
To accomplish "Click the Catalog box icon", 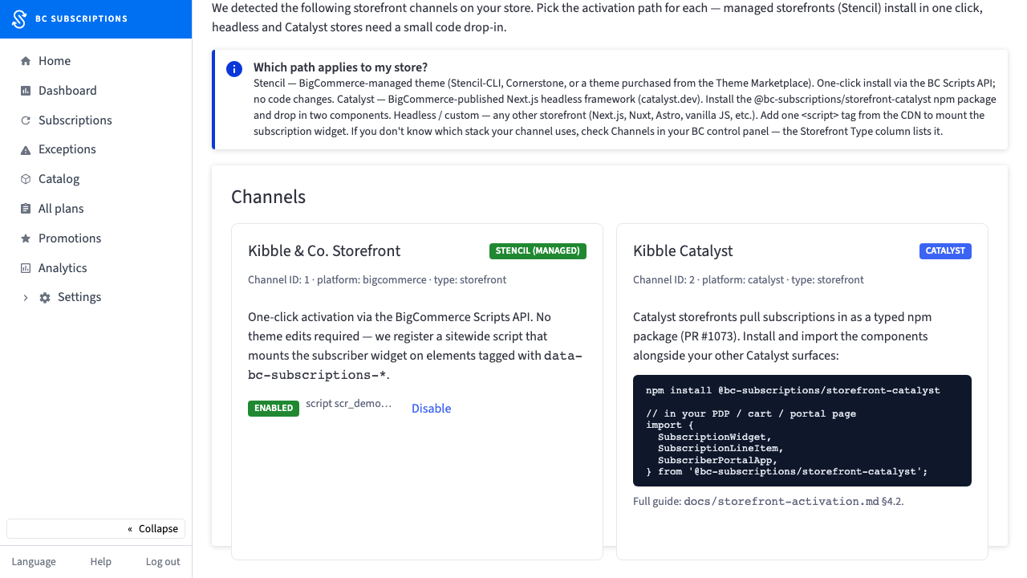I will pyautogui.click(x=26, y=179).
